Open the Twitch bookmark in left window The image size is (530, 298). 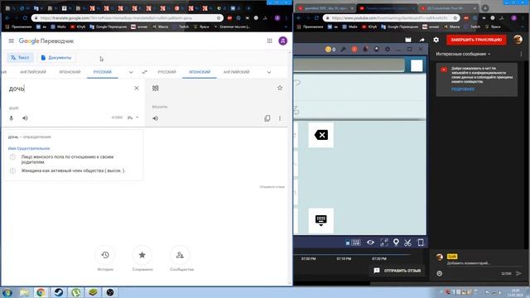pyautogui.click(x=181, y=26)
